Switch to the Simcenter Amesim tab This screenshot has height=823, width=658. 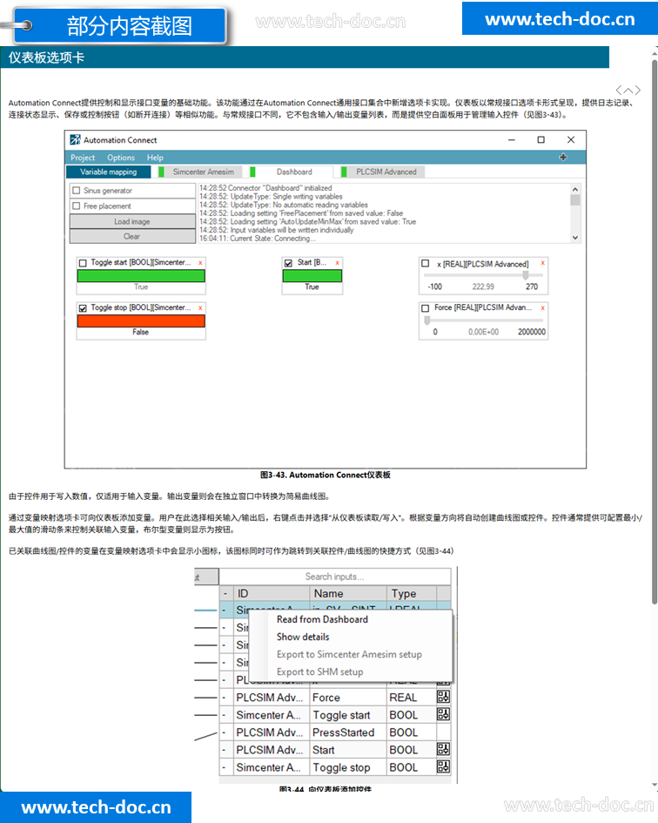[200, 172]
